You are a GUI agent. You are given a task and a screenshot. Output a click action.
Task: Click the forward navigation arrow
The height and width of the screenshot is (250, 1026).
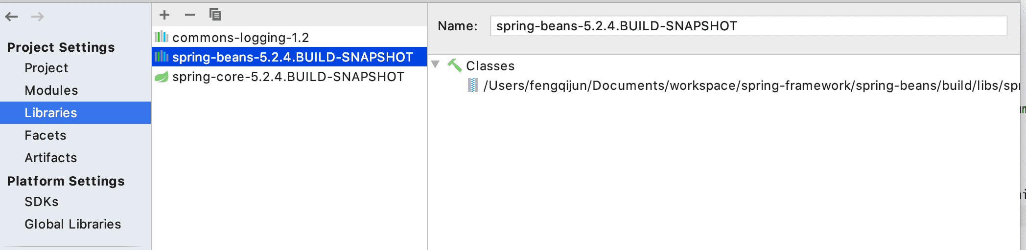tap(38, 17)
